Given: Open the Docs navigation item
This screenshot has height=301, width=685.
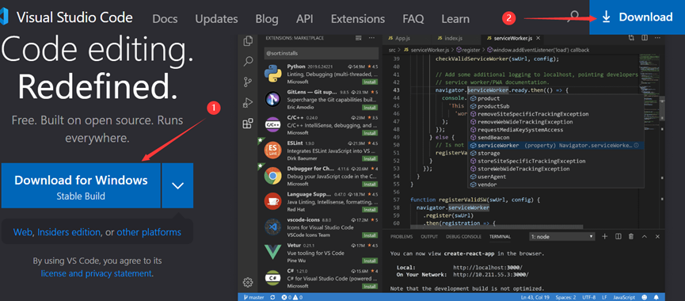Looking at the screenshot, I should tap(166, 19).
